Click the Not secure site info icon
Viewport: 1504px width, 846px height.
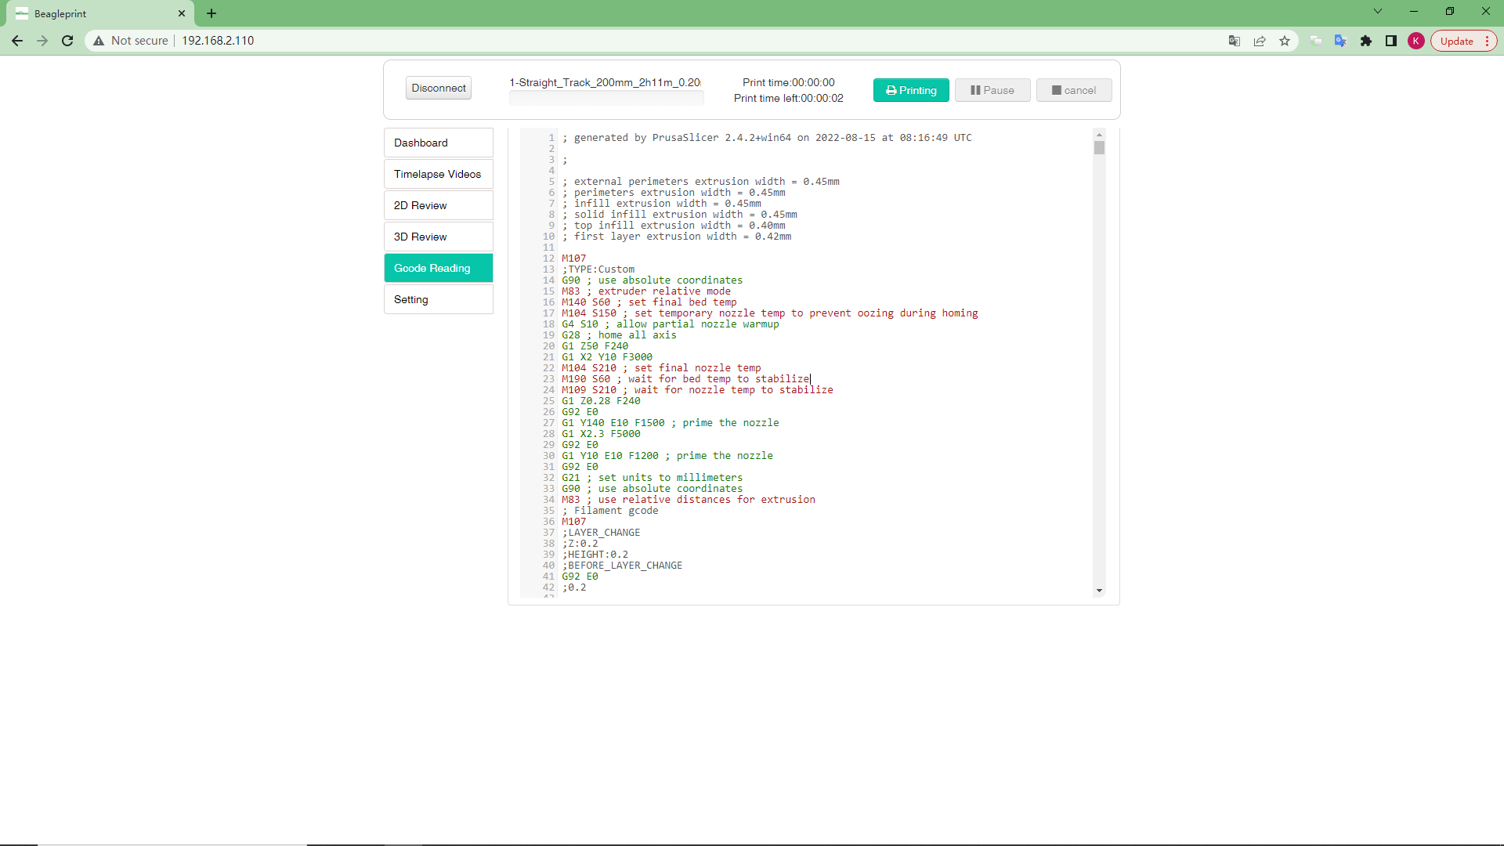pos(99,41)
